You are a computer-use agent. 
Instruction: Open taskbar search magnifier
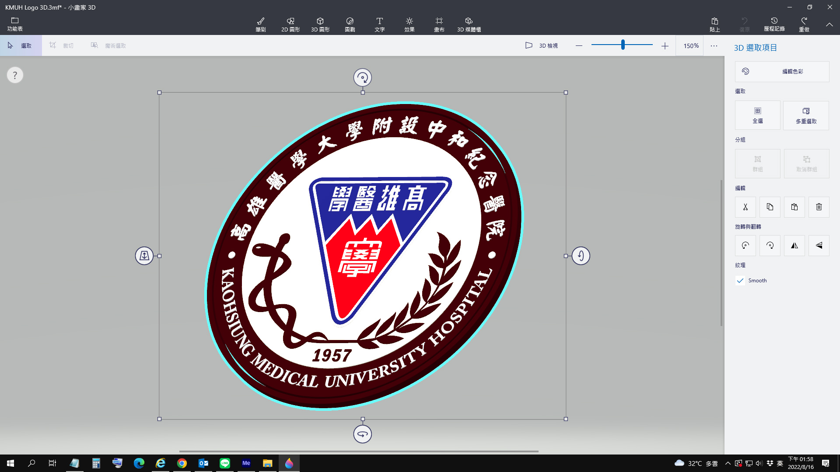point(31,463)
